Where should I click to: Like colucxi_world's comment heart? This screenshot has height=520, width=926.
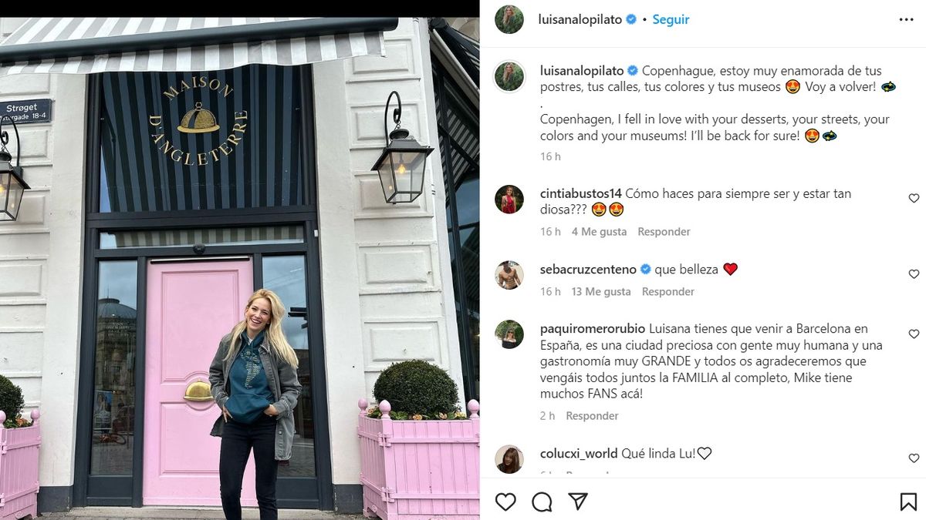(x=914, y=458)
